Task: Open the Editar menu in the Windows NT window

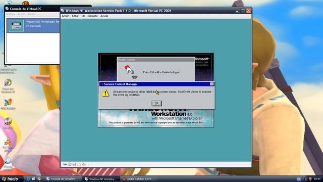Action: pos(75,16)
